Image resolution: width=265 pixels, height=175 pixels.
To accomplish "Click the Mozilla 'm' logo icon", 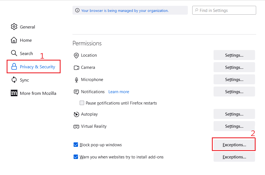I will click(14, 93).
